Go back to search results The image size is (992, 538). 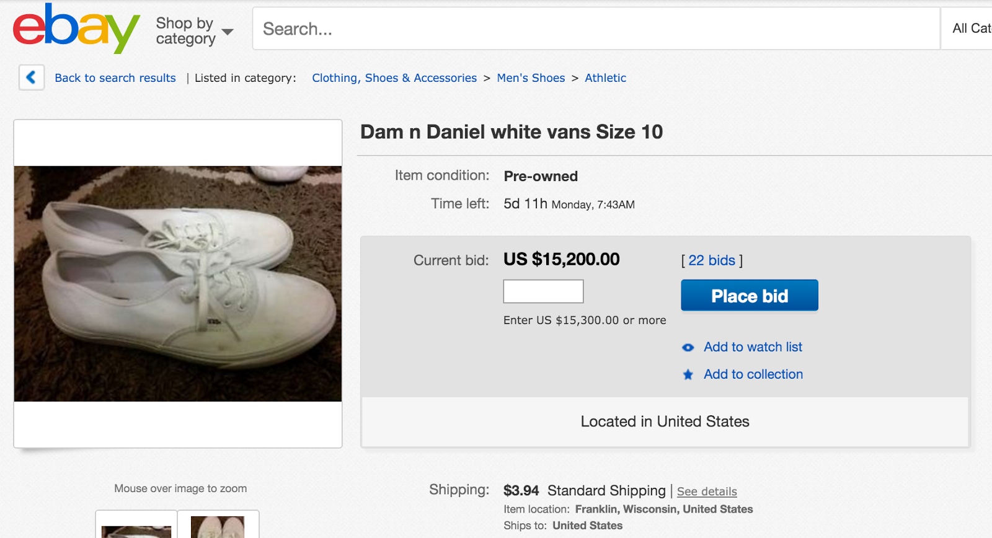pos(115,78)
